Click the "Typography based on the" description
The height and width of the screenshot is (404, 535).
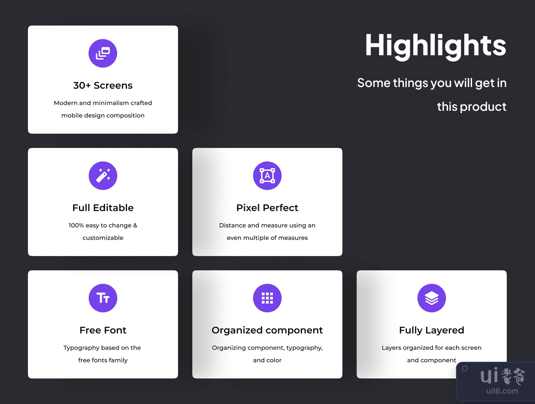pos(102,348)
